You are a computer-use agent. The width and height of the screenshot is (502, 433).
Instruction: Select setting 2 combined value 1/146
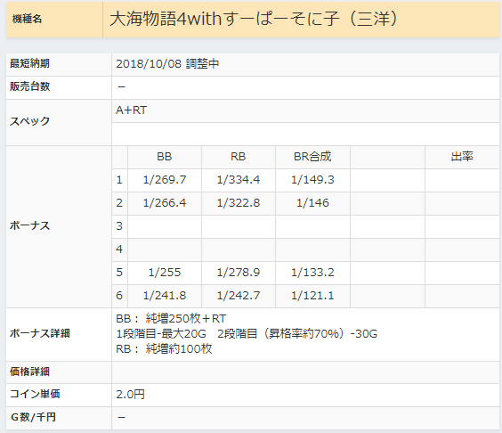pos(312,203)
